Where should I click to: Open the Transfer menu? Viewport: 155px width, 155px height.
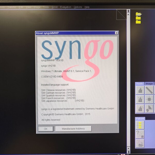(12, 7)
